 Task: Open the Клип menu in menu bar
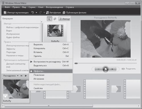(x=41, y=7)
